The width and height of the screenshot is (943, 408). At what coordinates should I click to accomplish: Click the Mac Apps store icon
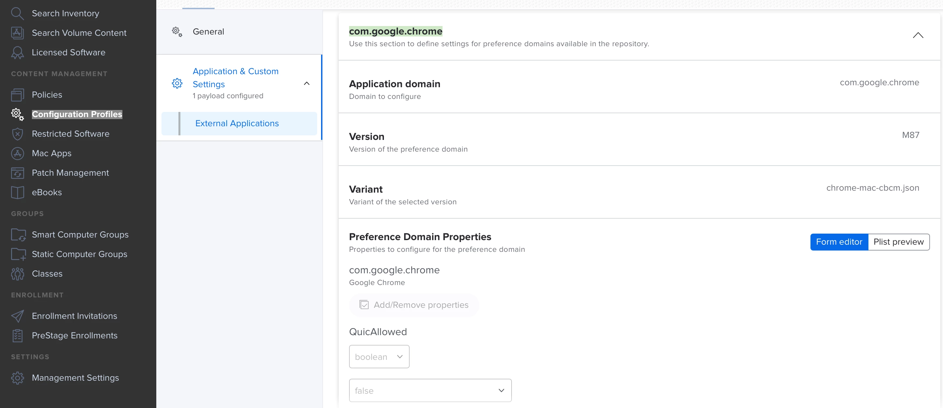tap(17, 153)
